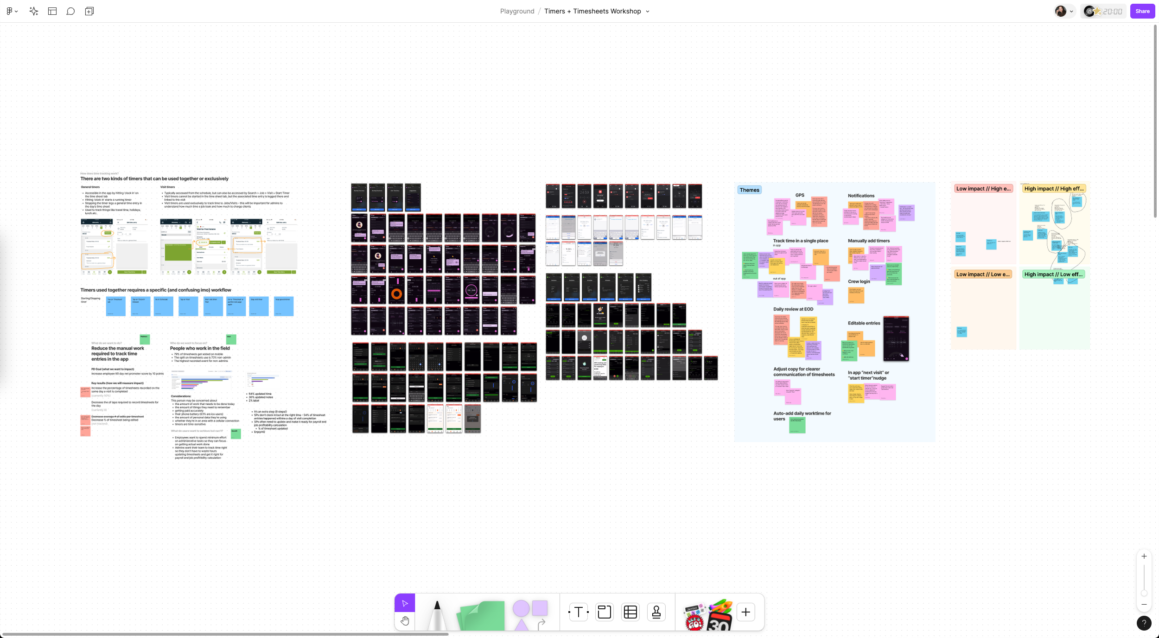Select the Move (arrow) tool
1159x638 pixels.
coord(405,603)
